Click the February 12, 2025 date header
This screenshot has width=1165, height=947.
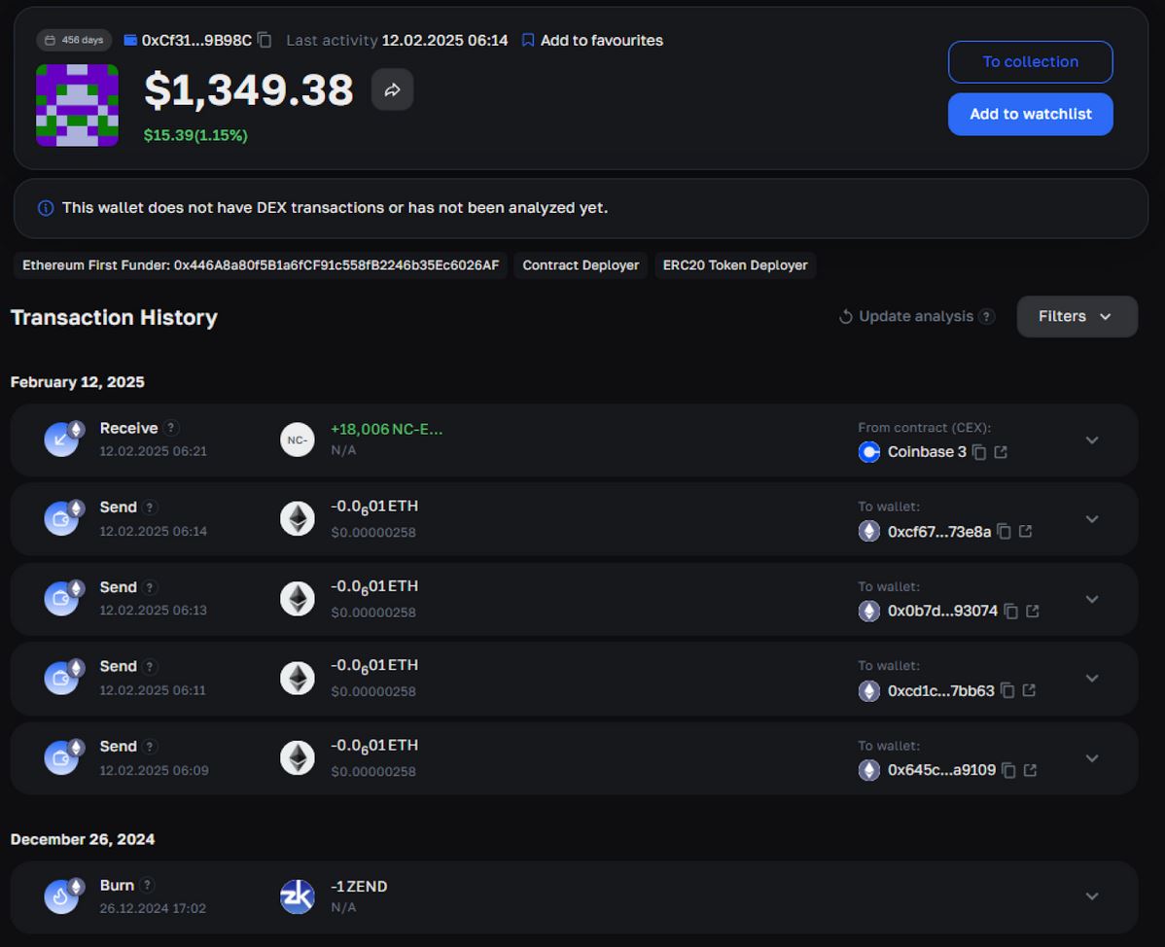click(77, 382)
